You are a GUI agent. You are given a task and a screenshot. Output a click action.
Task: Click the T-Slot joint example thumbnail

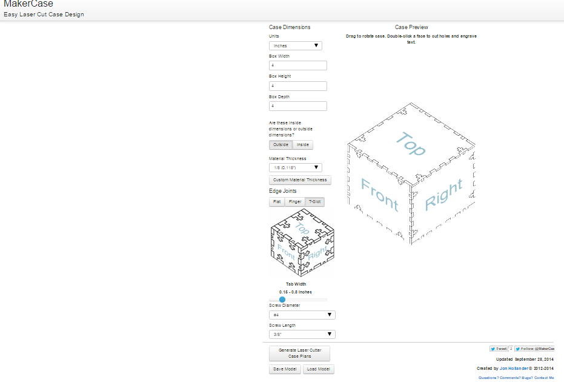[302, 243]
